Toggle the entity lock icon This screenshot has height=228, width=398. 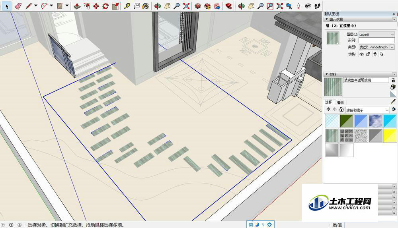pyautogui.click(x=368, y=54)
